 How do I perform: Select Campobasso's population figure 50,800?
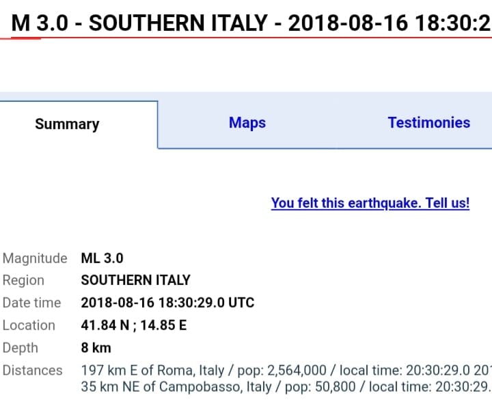[x=305, y=387]
